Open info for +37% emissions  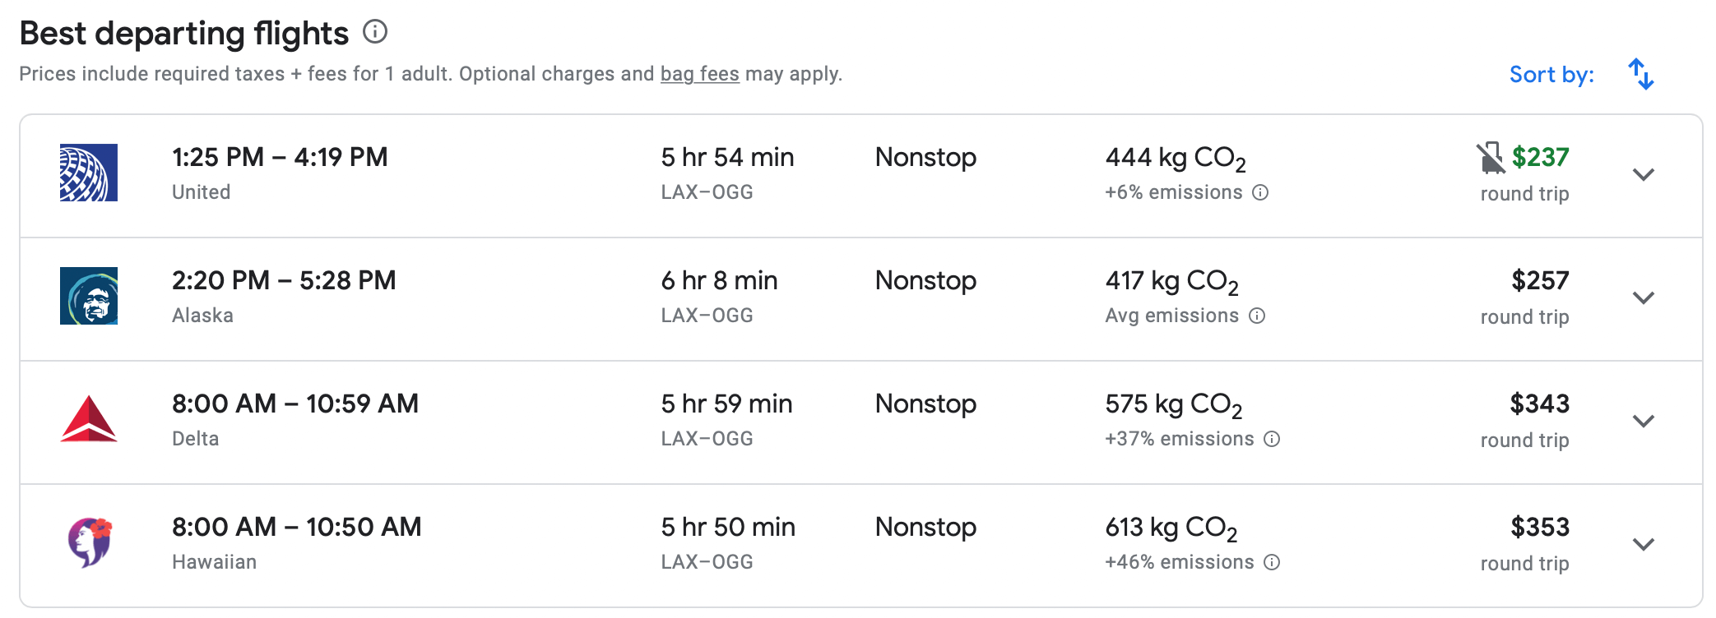pos(1272,439)
